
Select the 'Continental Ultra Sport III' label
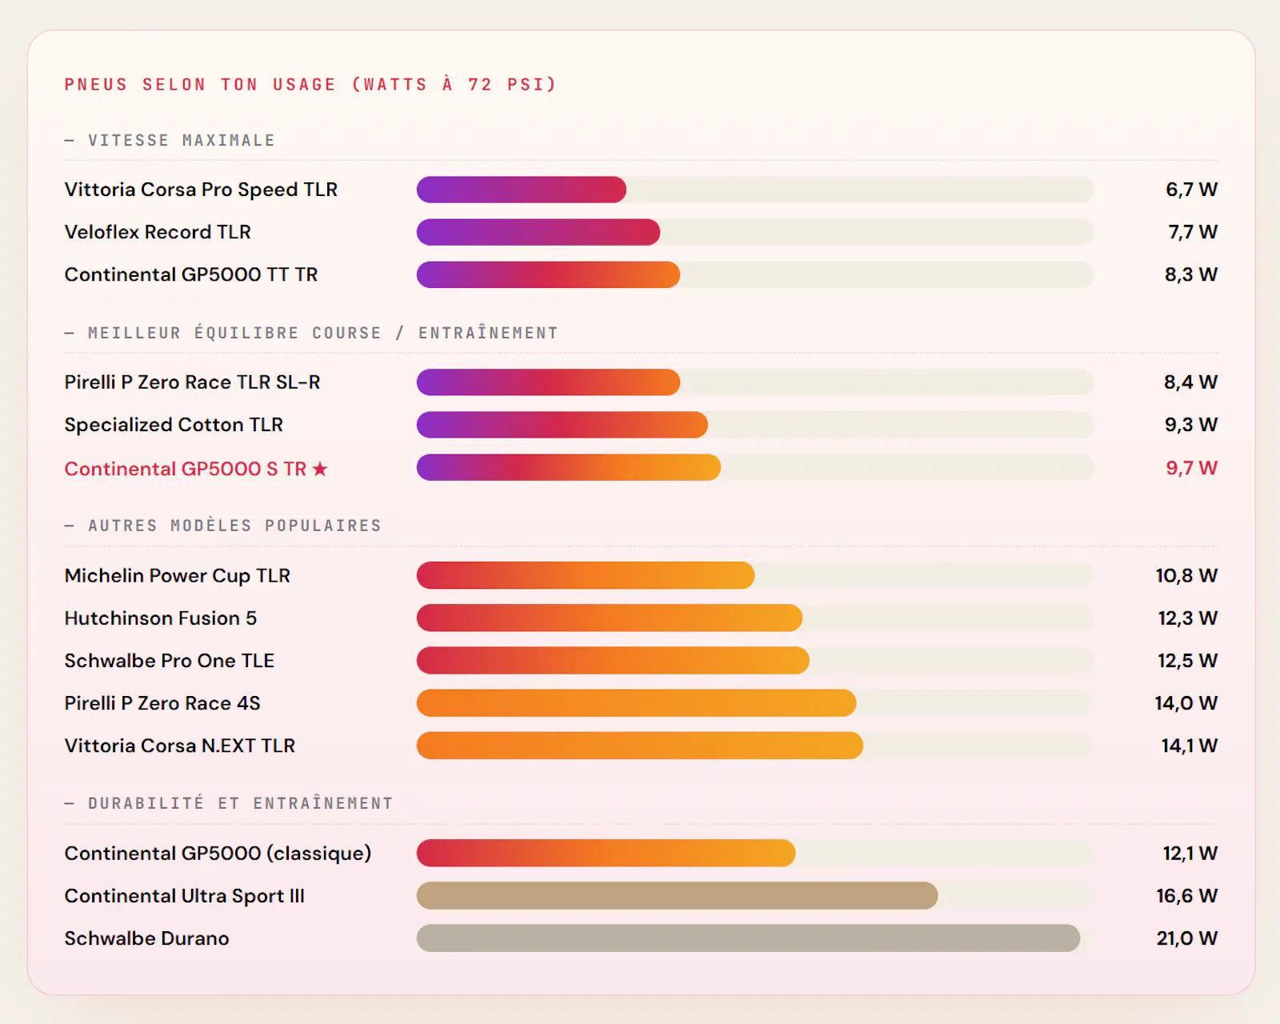point(185,896)
